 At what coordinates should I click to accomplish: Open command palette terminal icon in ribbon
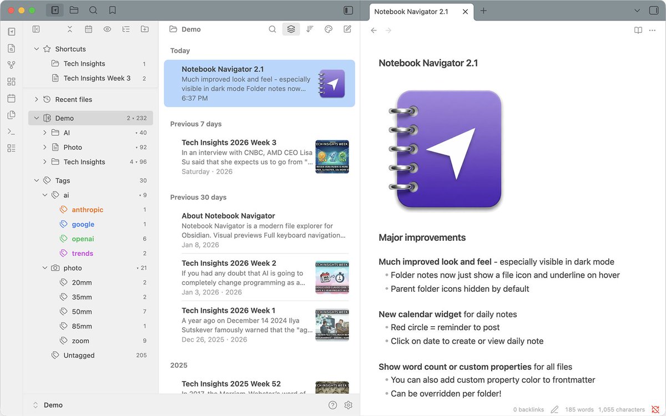click(x=12, y=131)
